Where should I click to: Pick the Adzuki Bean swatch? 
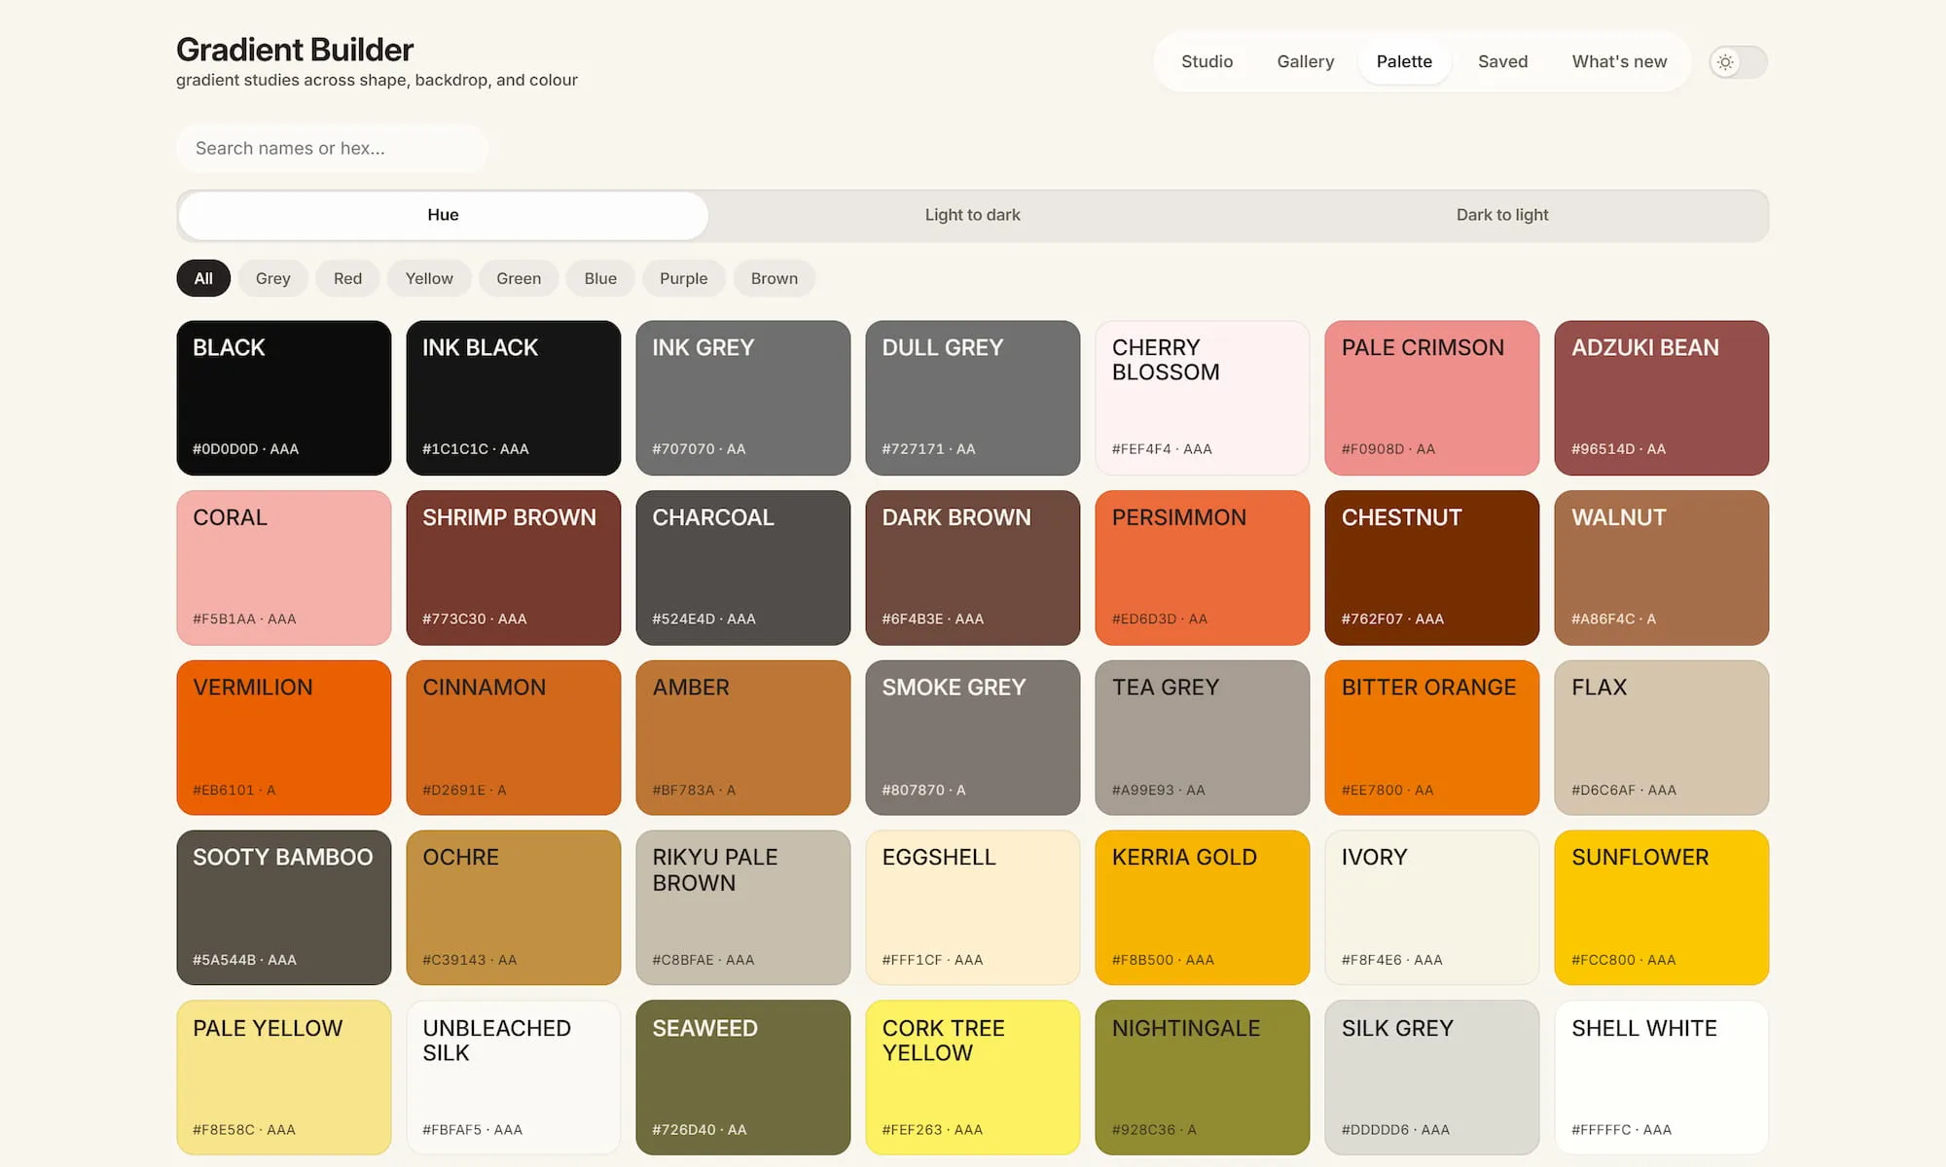pyautogui.click(x=1662, y=398)
